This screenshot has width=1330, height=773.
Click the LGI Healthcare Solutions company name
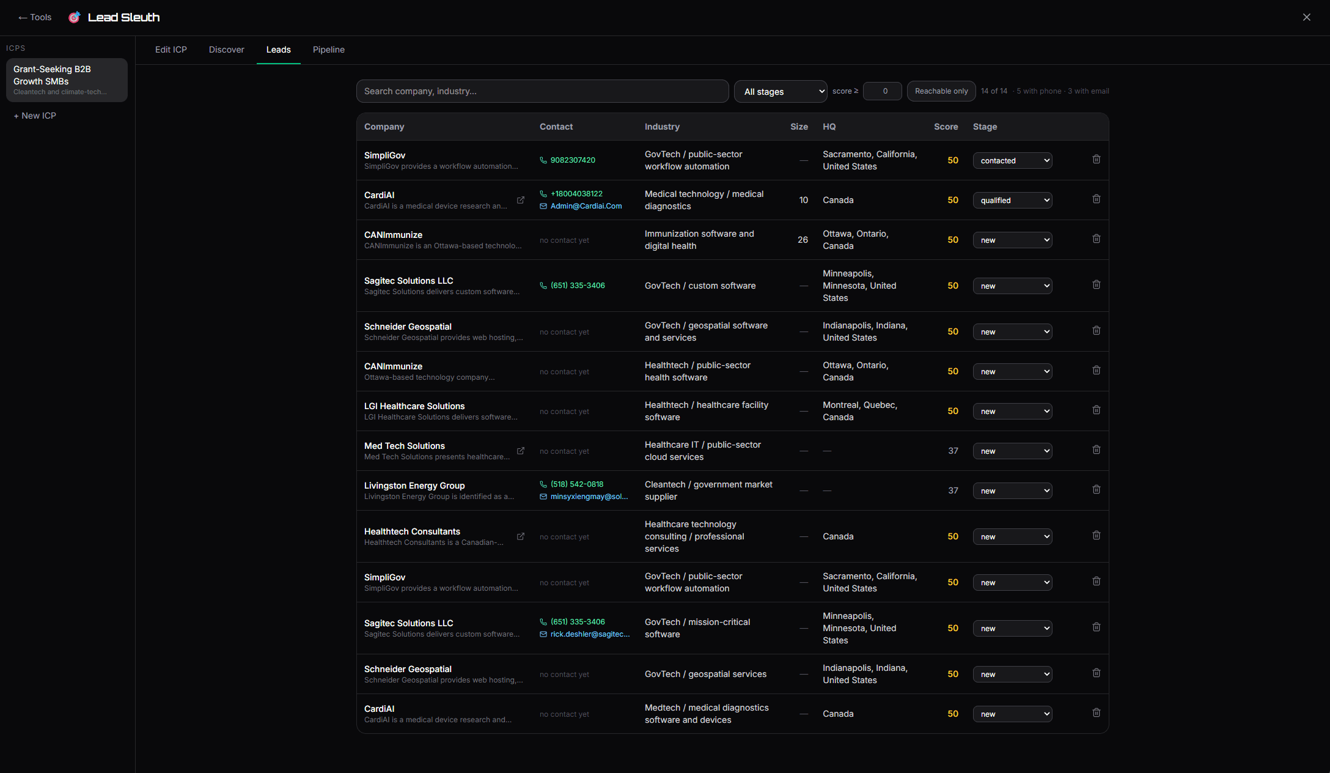coord(414,406)
